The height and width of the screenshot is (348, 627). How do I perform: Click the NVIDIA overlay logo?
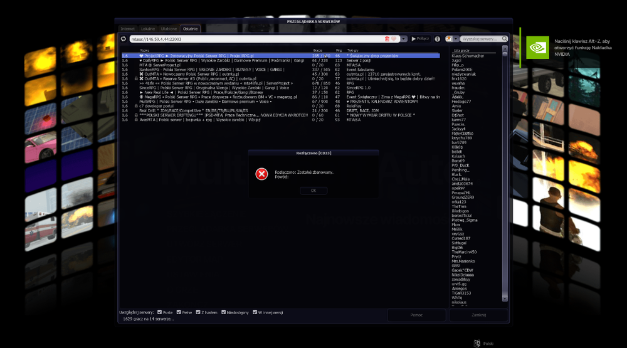coord(537,48)
